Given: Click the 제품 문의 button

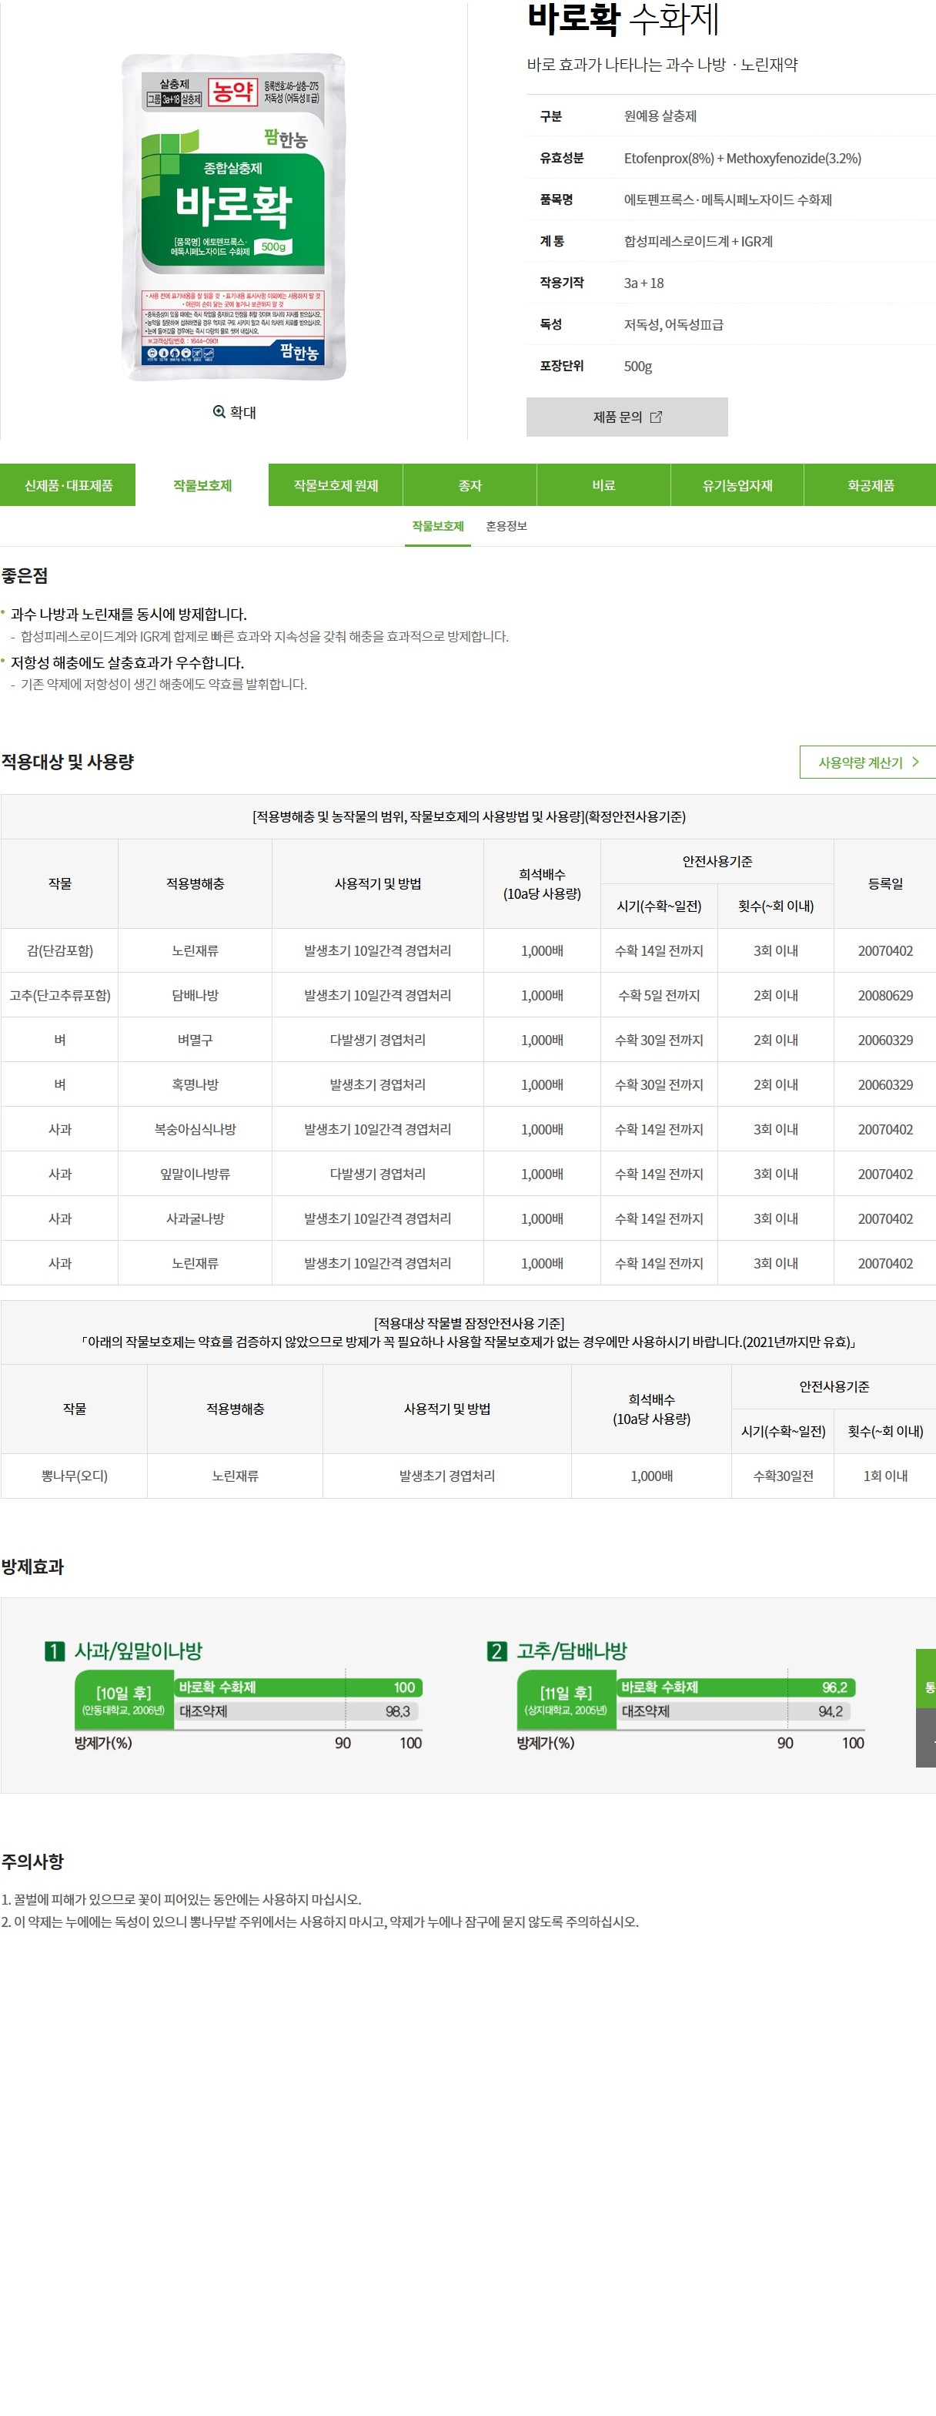Looking at the screenshot, I should pos(627,417).
